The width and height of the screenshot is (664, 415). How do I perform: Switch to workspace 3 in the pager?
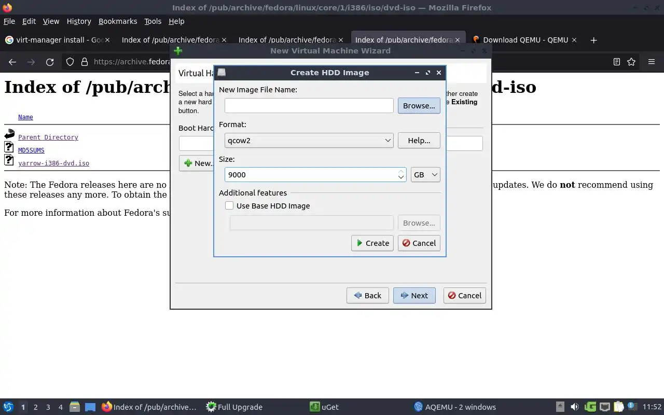click(x=48, y=407)
